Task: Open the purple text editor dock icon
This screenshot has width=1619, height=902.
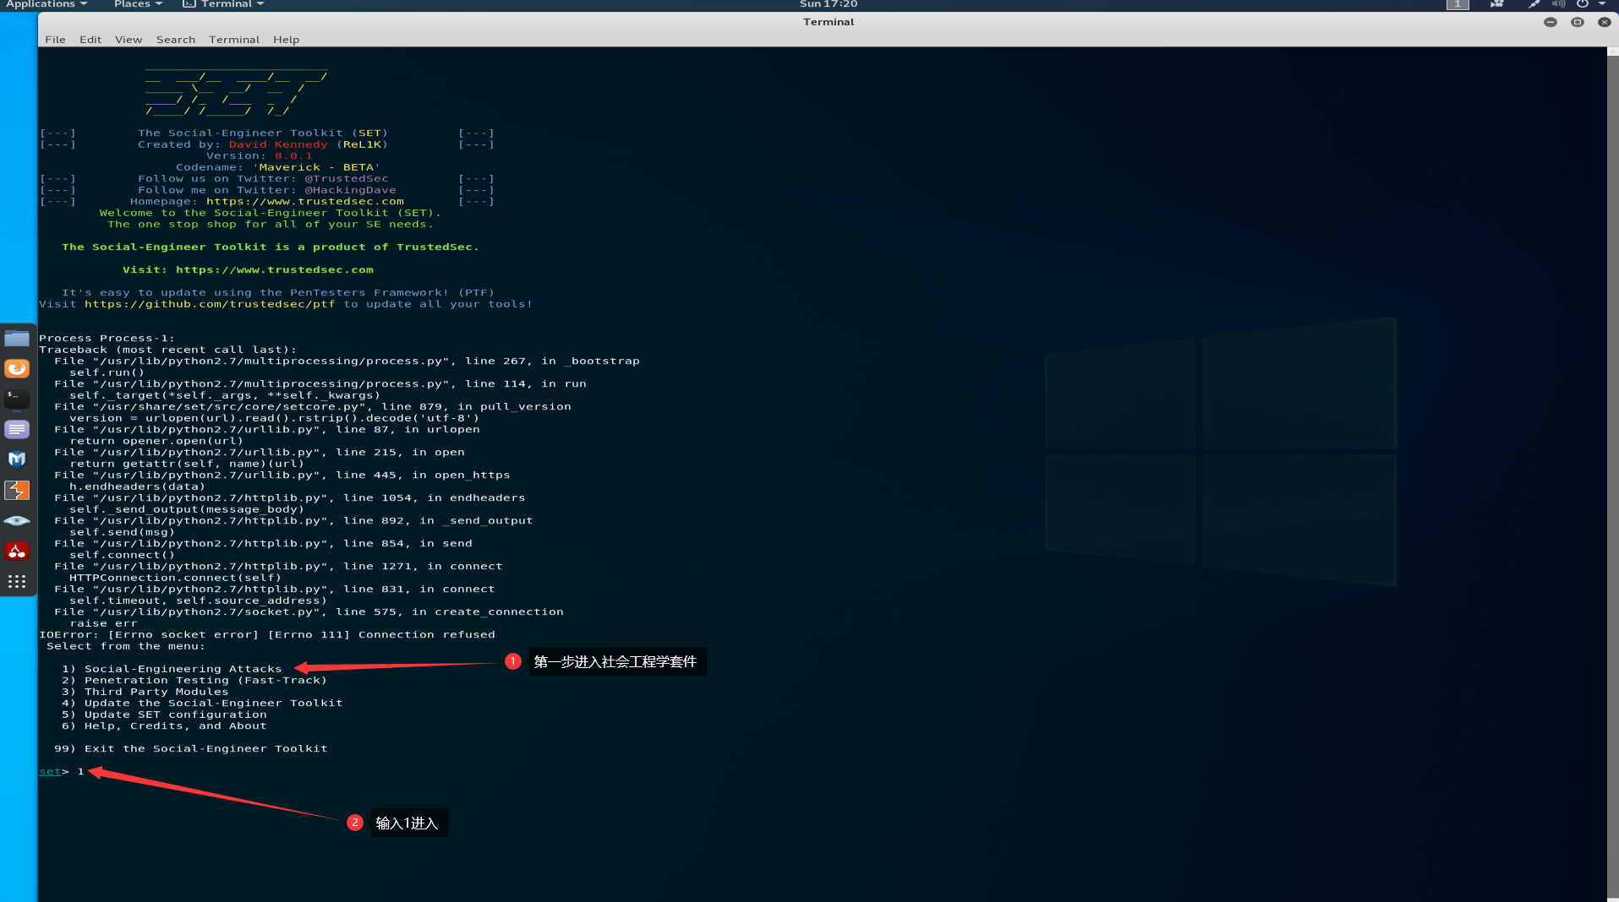Action: [17, 429]
